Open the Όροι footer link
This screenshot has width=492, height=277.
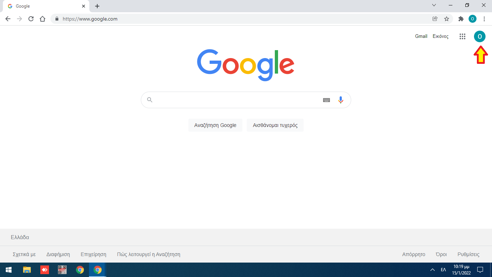point(441,254)
